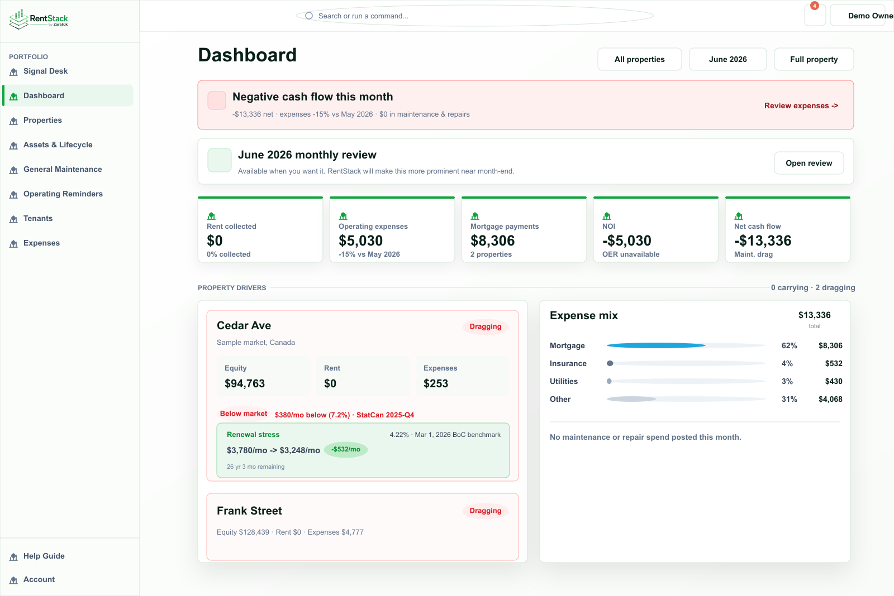Click the RentStack logo
894x596 pixels.
39,19
